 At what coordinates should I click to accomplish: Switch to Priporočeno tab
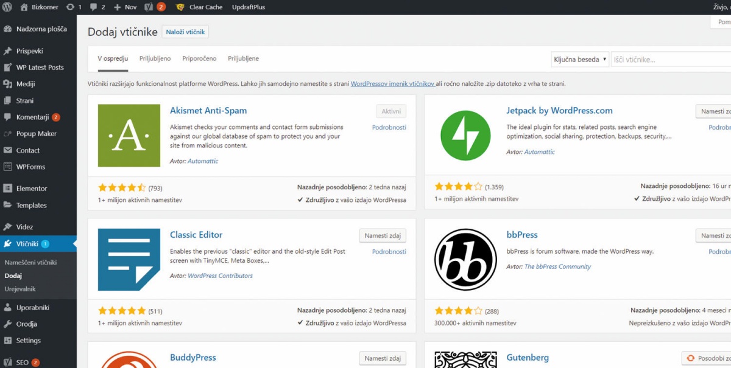pyautogui.click(x=199, y=58)
